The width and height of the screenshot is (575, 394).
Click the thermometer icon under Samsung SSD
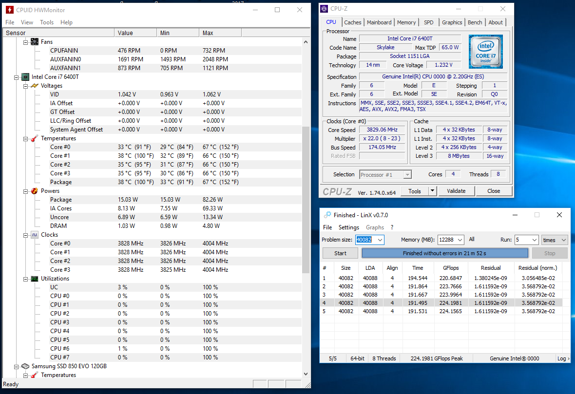[x=35, y=375]
